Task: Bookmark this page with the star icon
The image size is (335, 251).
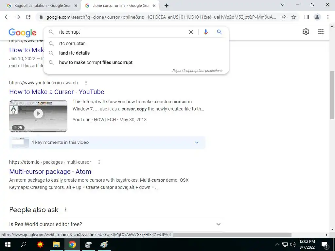Action: tap(294, 17)
